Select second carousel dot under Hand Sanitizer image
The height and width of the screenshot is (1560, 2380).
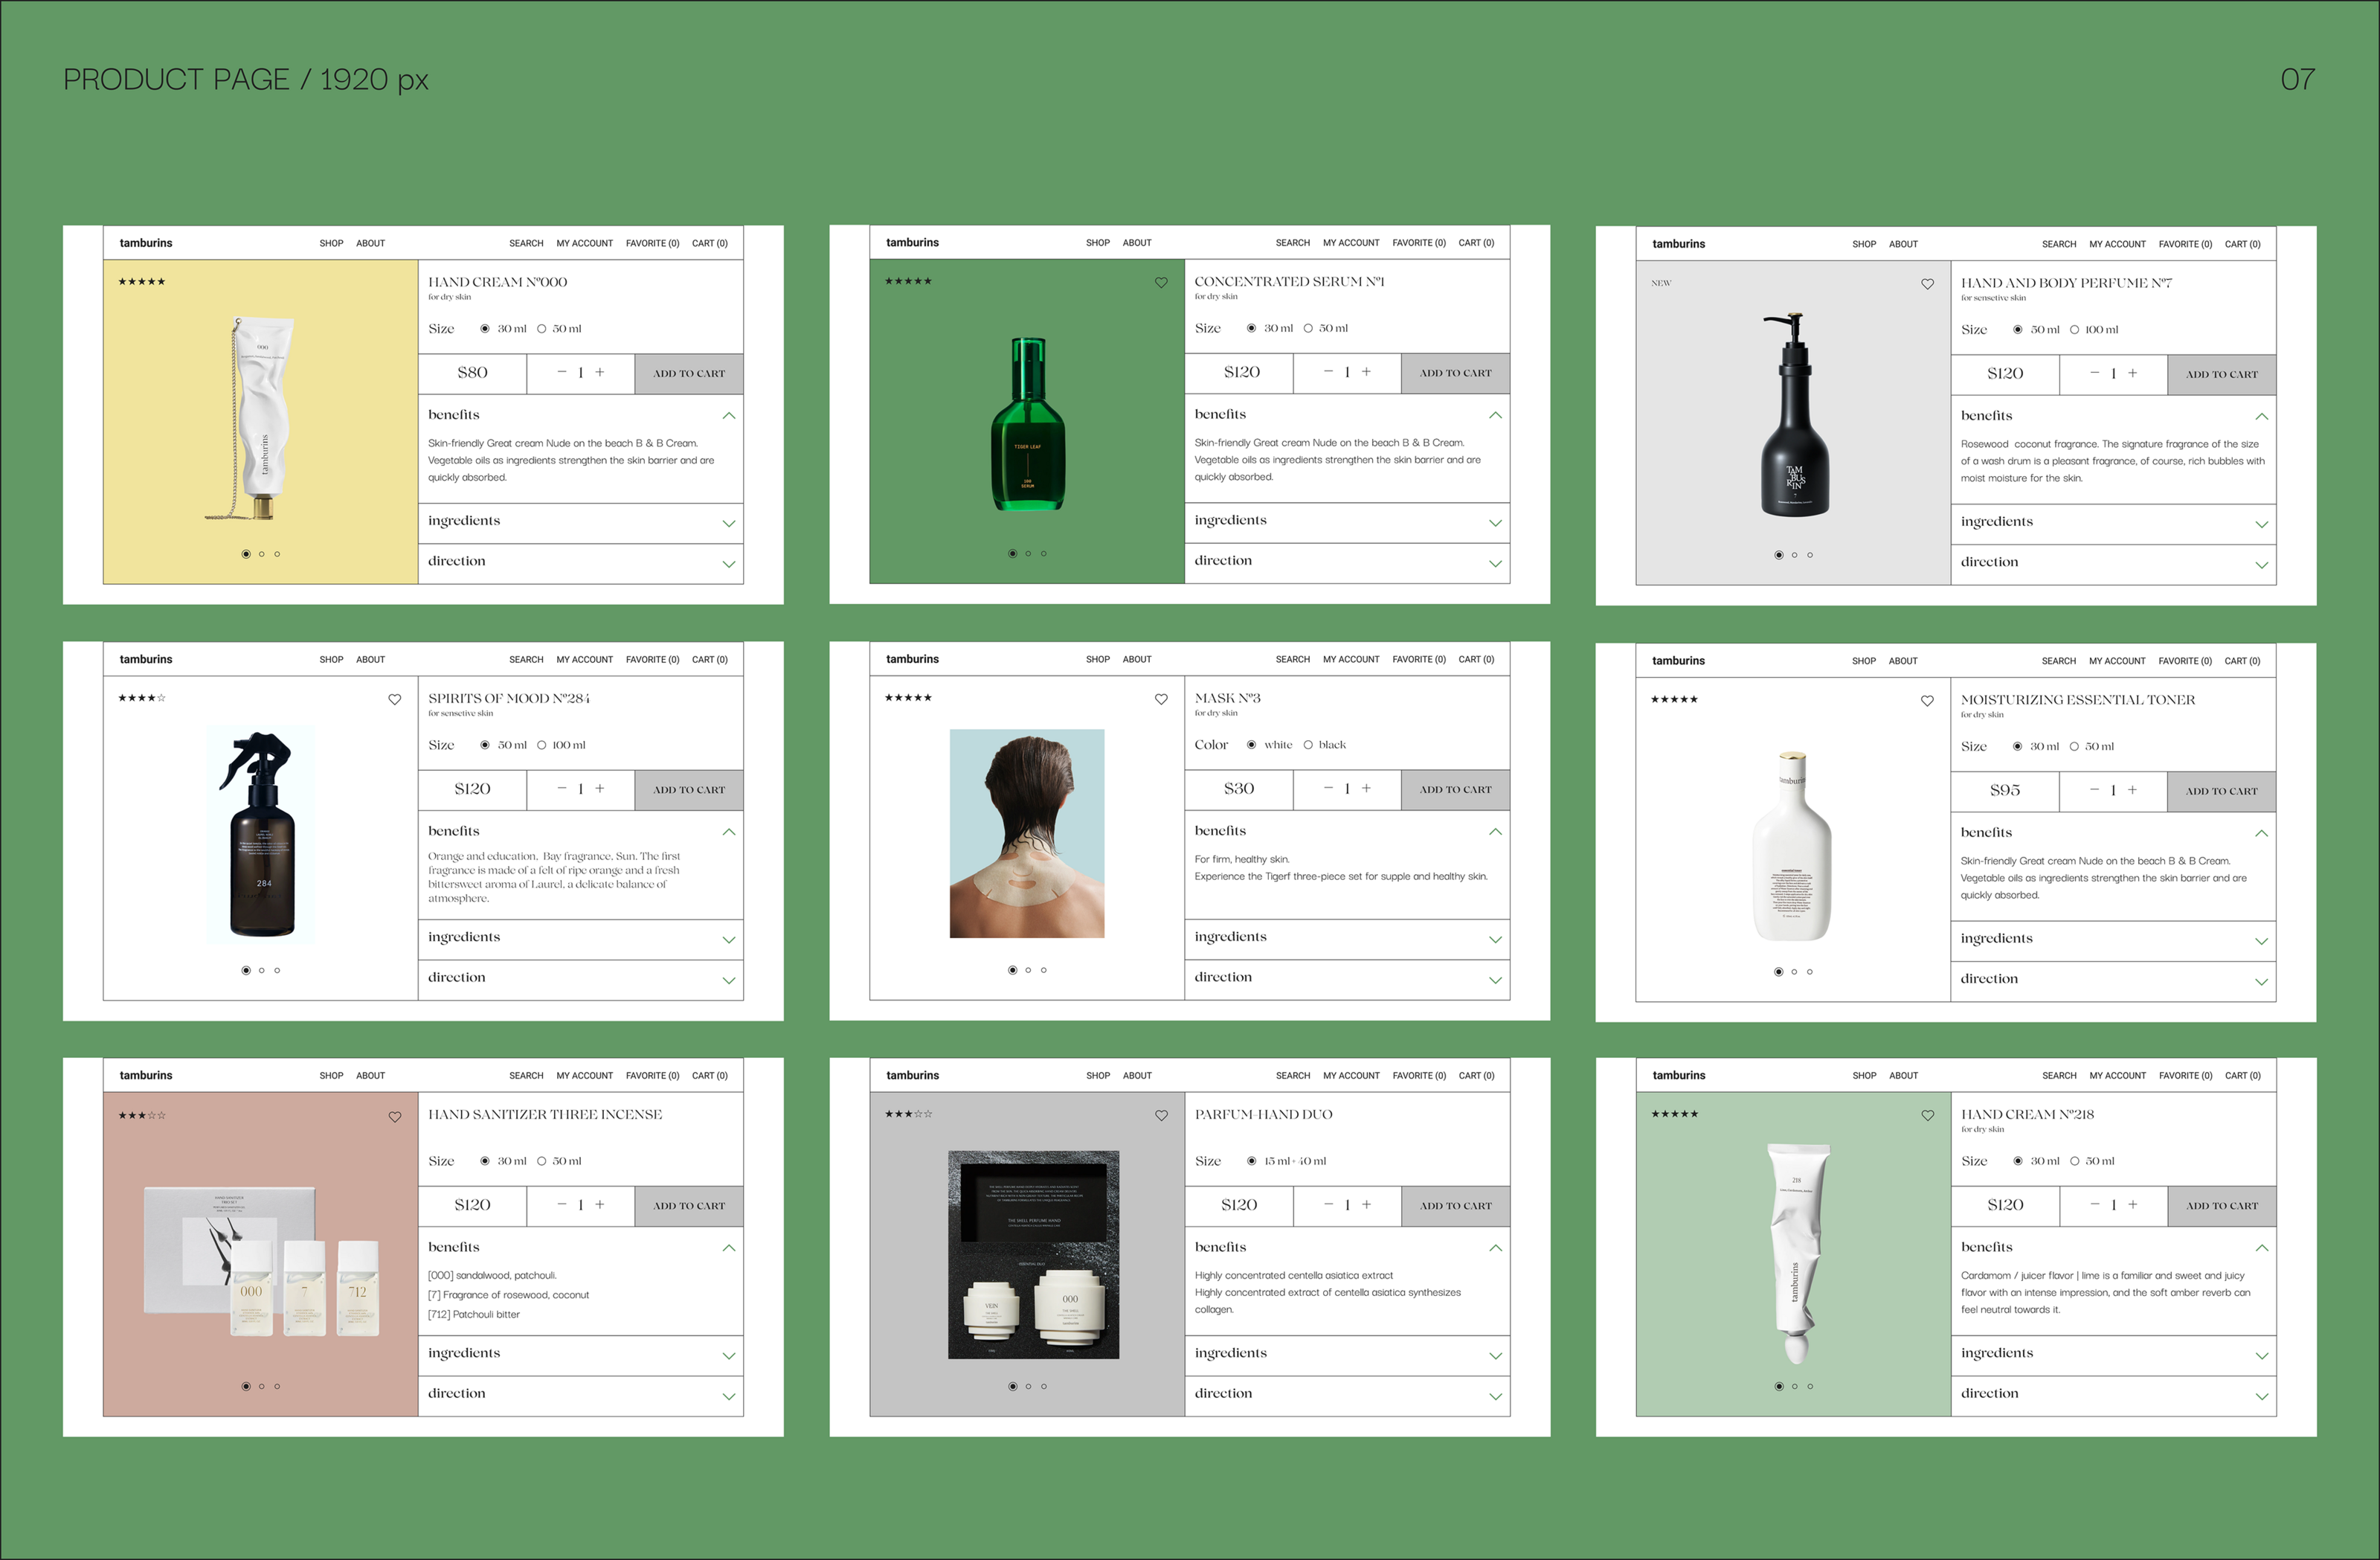(x=262, y=1386)
